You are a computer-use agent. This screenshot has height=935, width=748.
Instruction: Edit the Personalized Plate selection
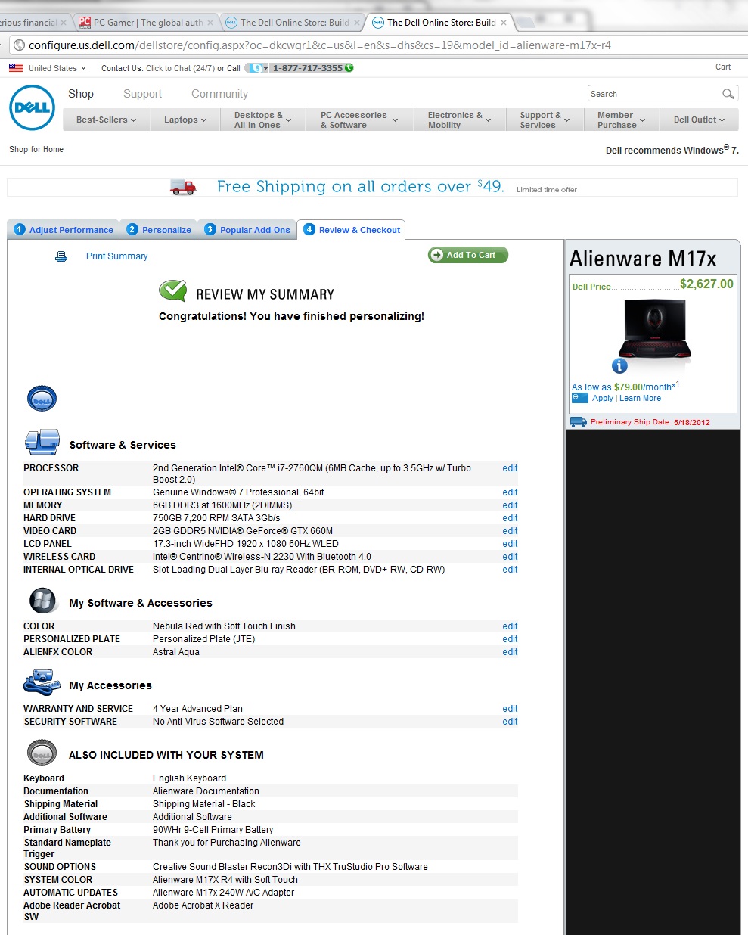click(x=510, y=639)
